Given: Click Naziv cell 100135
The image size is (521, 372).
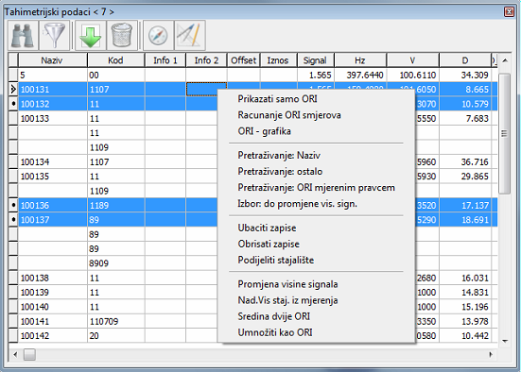Looking at the screenshot, I should 53,177.
